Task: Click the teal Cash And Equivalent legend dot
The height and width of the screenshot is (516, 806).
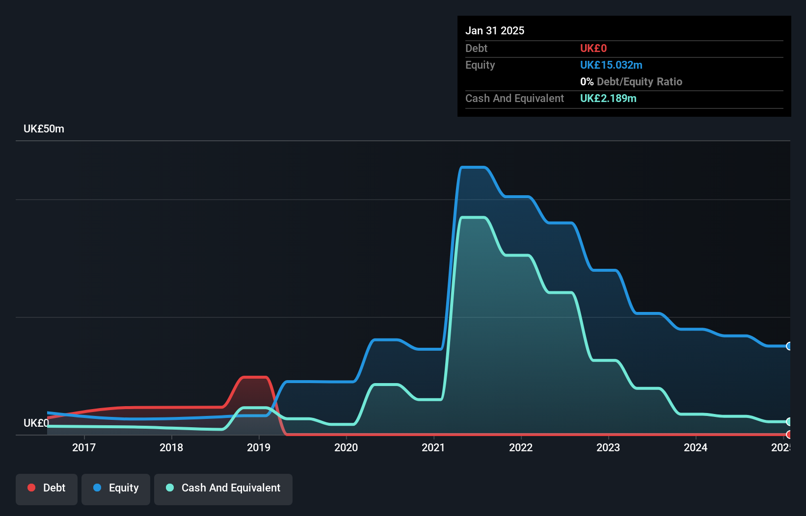Action: [x=170, y=488]
